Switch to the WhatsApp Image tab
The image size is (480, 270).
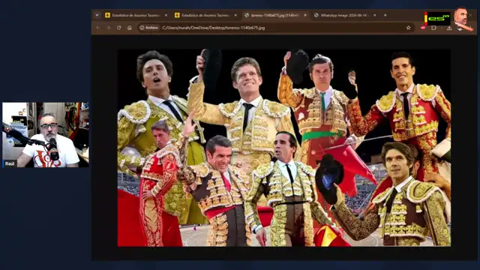click(x=345, y=15)
